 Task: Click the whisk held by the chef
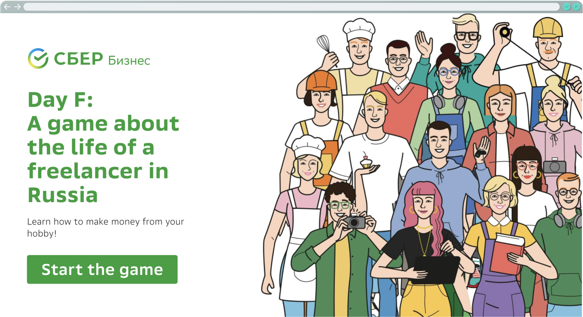324,44
